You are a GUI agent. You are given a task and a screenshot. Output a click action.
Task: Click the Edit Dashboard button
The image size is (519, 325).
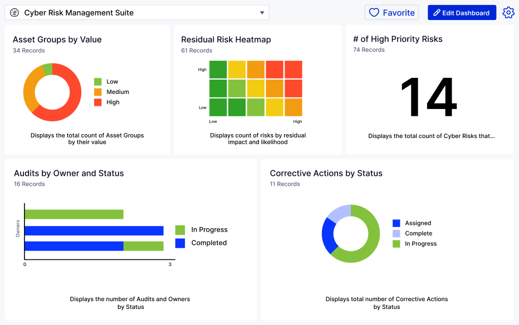tap(462, 12)
